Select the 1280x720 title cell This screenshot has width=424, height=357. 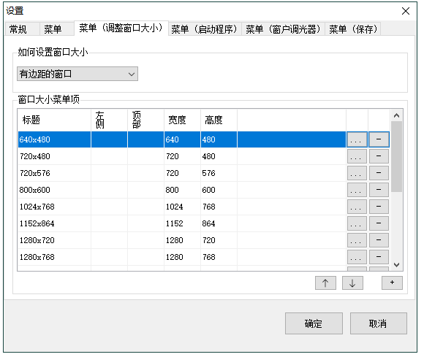point(54,240)
